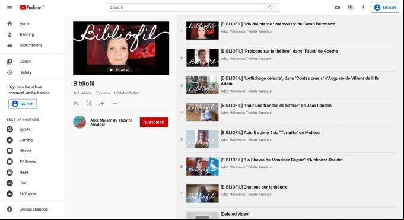Click the Gaming icon
Screen dimensions: 404x220
(x=9, y=140)
